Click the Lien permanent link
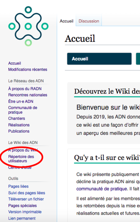This screenshot has width=140, height=222. point(22,218)
